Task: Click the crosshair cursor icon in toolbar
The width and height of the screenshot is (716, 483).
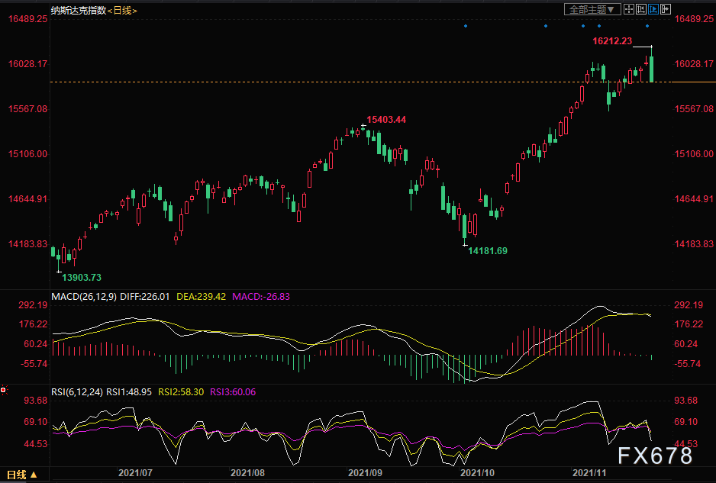Action: click(x=629, y=9)
